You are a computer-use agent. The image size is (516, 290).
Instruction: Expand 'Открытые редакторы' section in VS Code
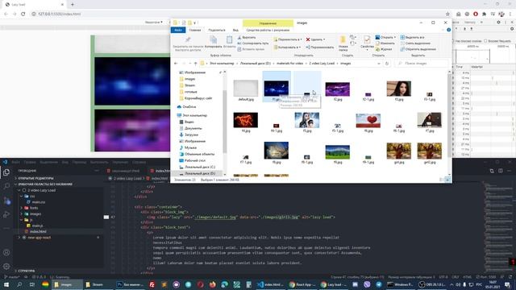pos(35,178)
